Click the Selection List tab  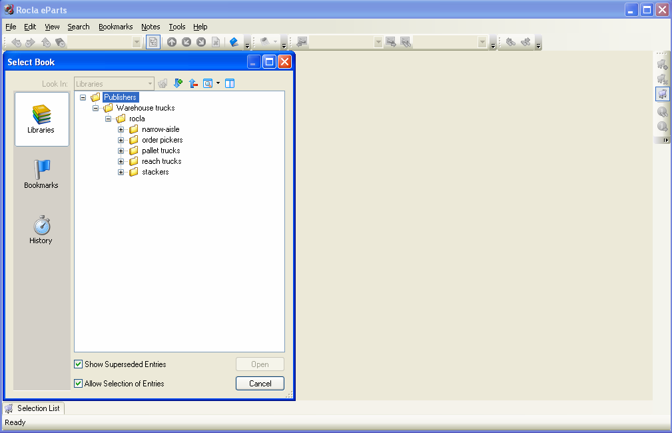34,408
